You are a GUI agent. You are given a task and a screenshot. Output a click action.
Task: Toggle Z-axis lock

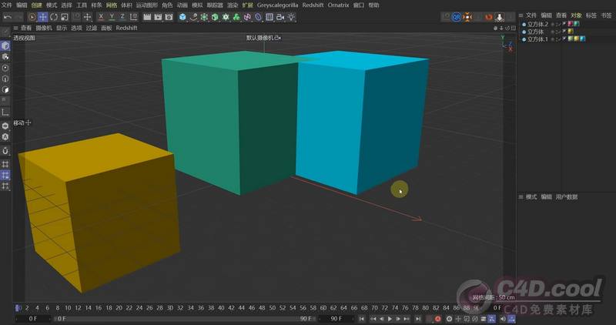pos(122,17)
